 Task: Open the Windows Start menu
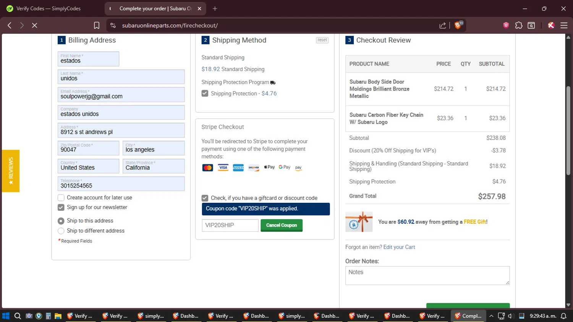pyautogui.click(x=6, y=316)
